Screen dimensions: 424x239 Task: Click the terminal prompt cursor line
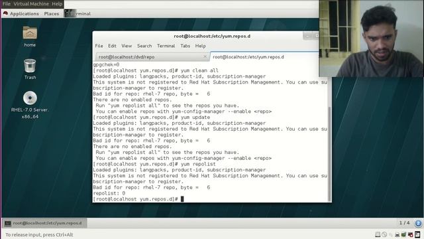coord(138,199)
